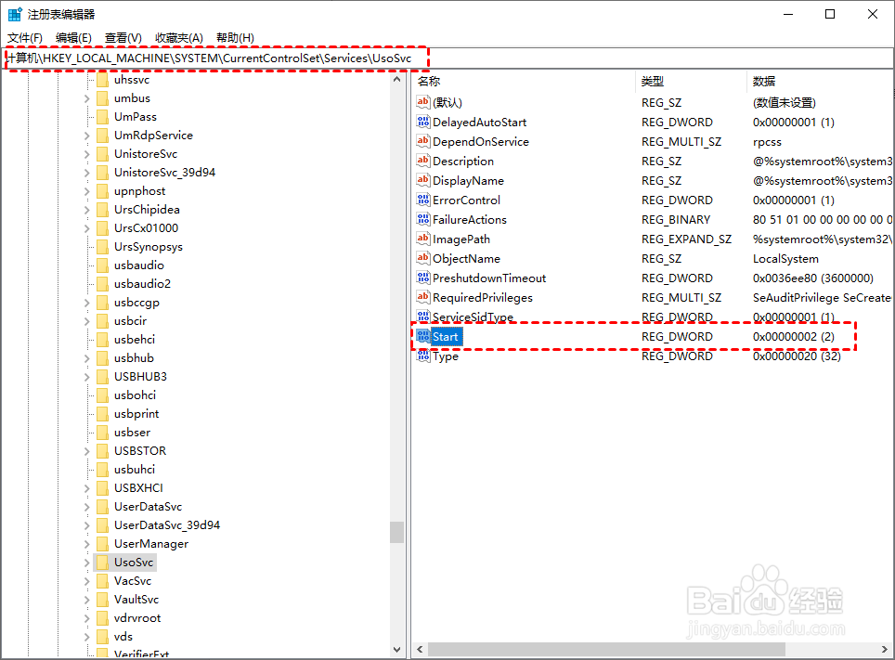Click the ab icon beside ObjectName
This screenshot has width=895, height=660.
423,258
